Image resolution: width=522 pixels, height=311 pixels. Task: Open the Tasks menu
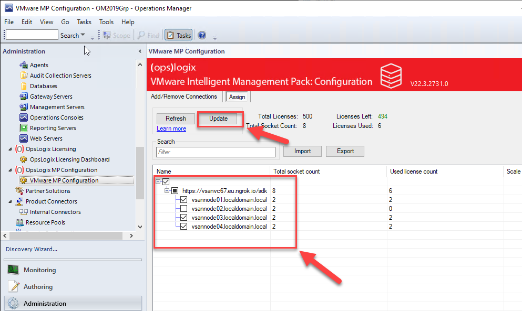[84, 22]
